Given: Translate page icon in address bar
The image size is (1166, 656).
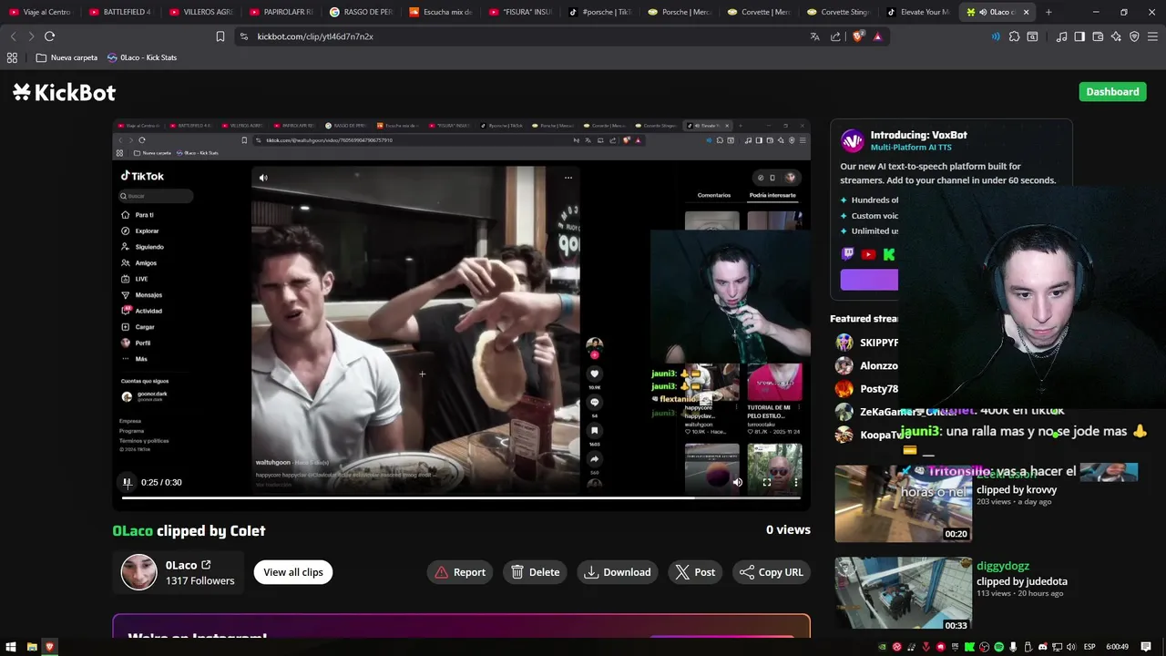Looking at the screenshot, I should pos(814,36).
